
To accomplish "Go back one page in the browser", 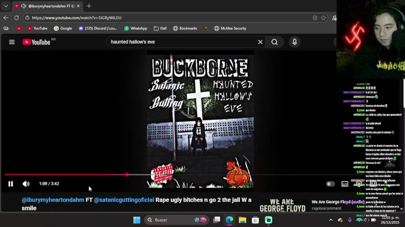I will pyautogui.click(x=6, y=18).
